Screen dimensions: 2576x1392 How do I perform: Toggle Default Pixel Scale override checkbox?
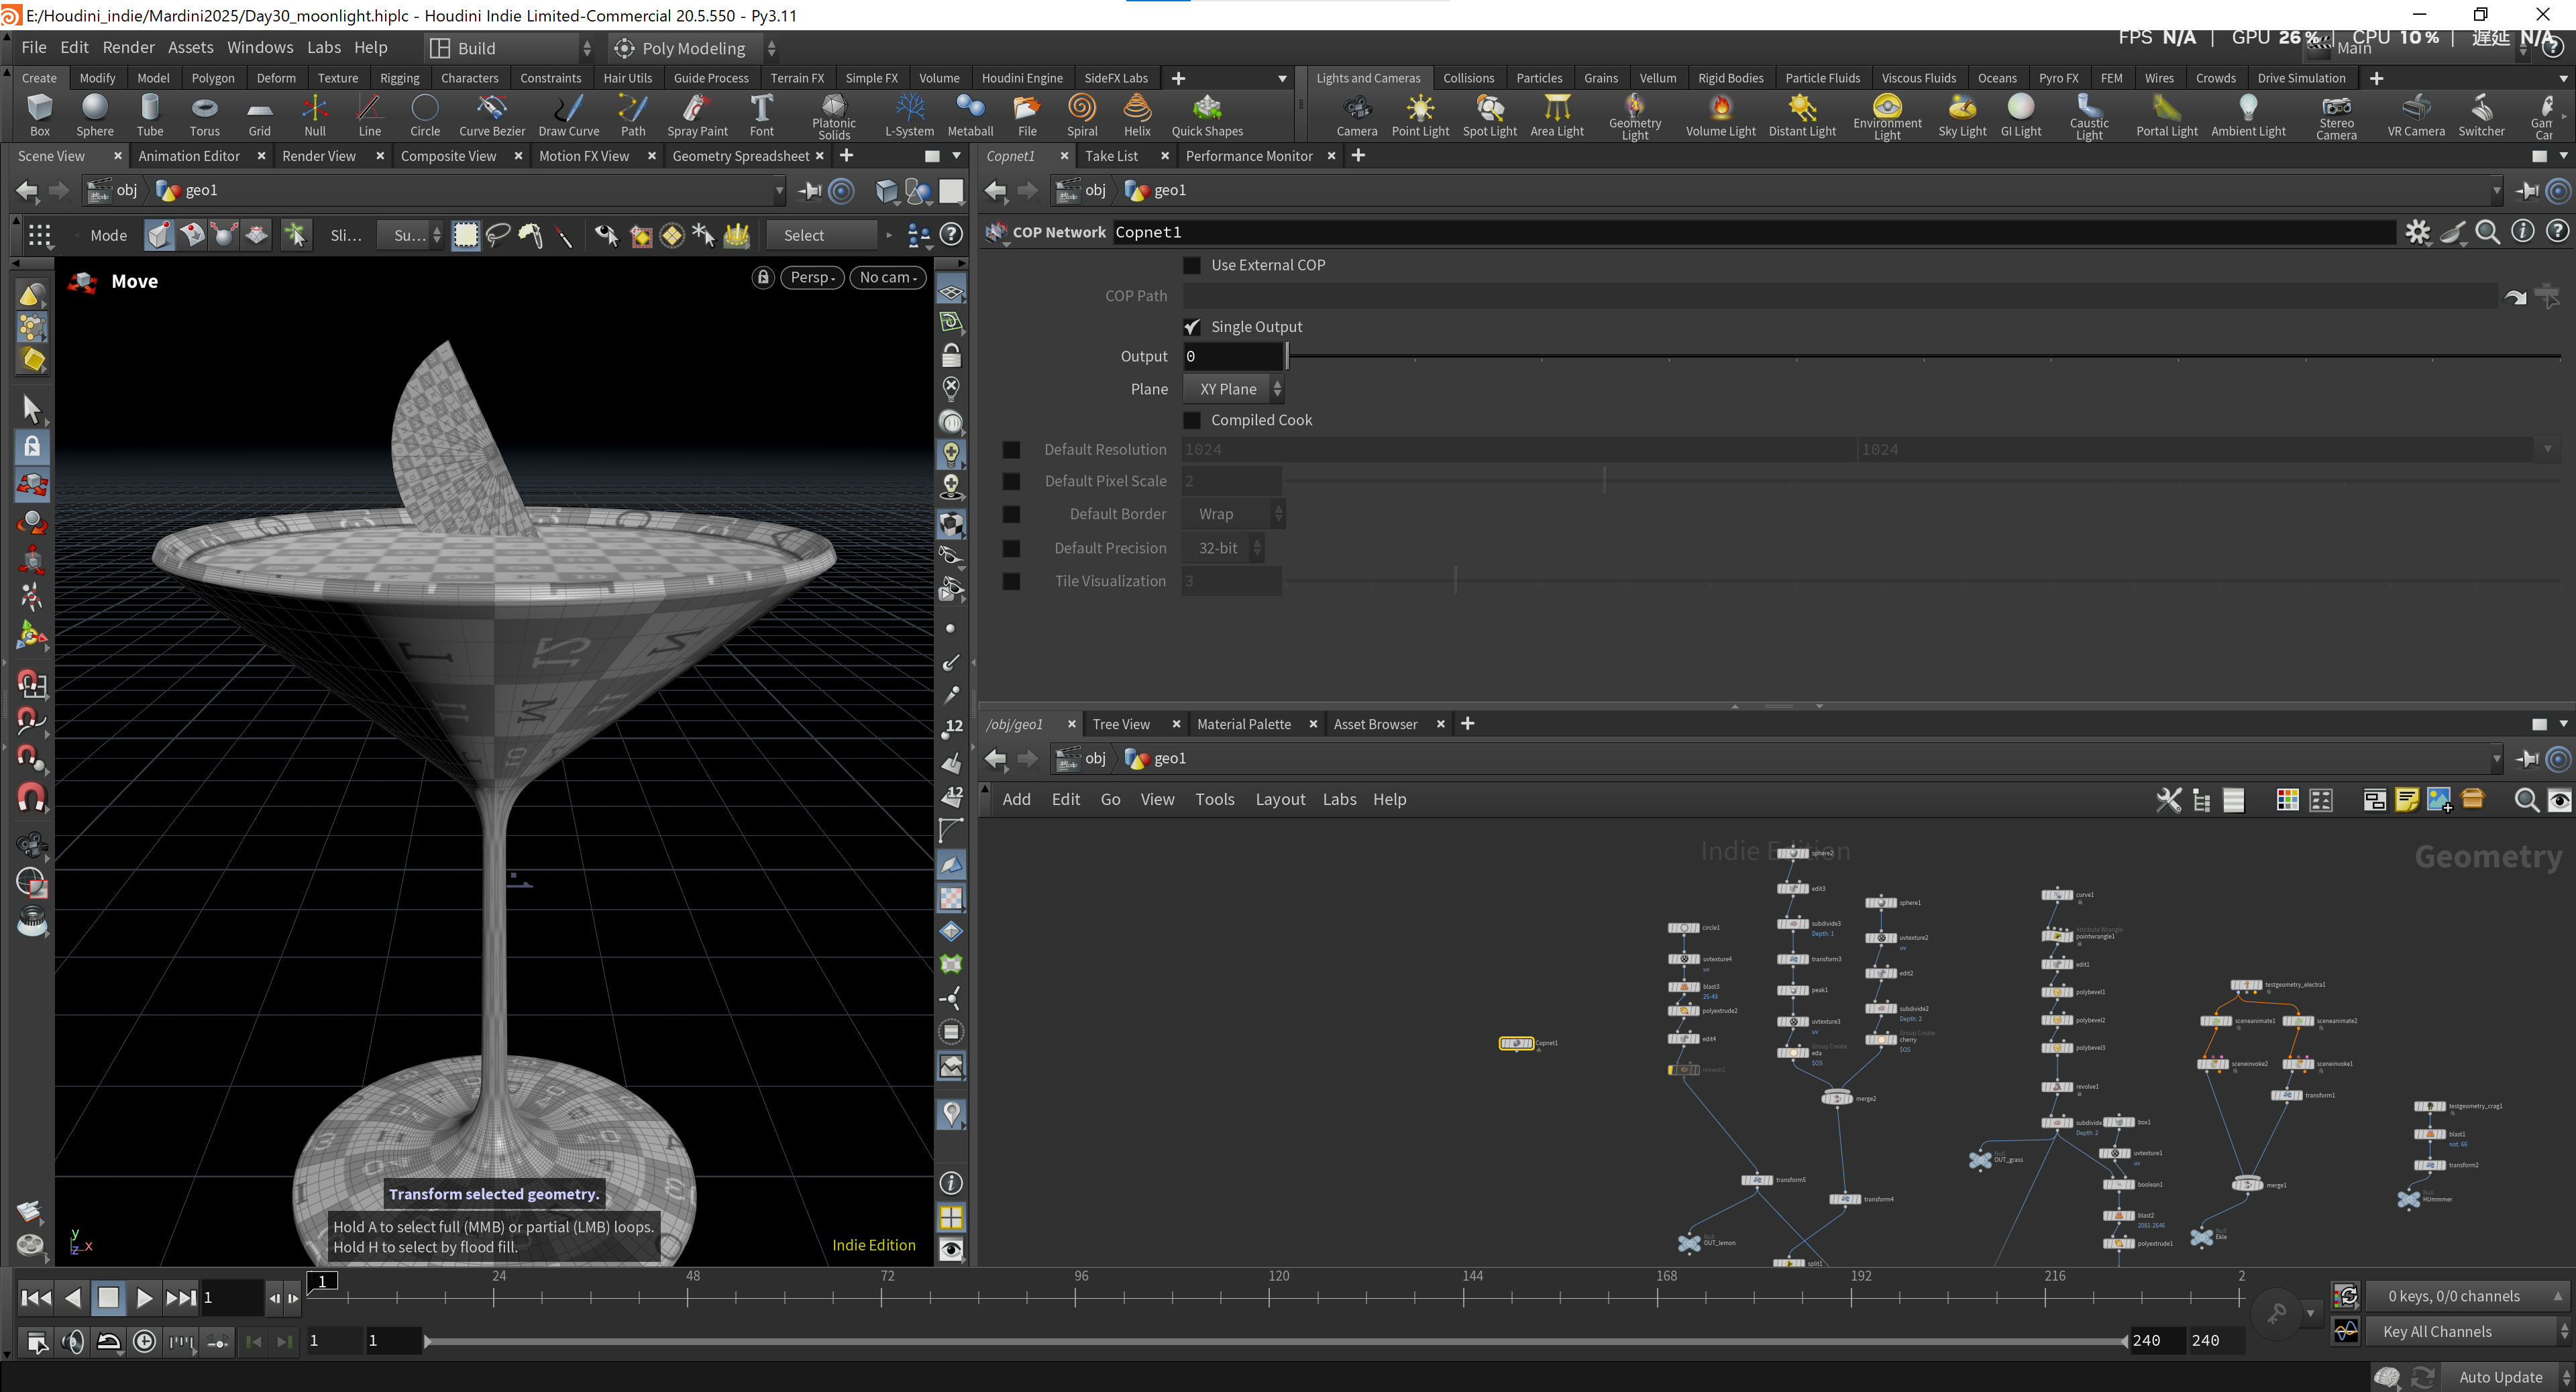(1011, 481)
